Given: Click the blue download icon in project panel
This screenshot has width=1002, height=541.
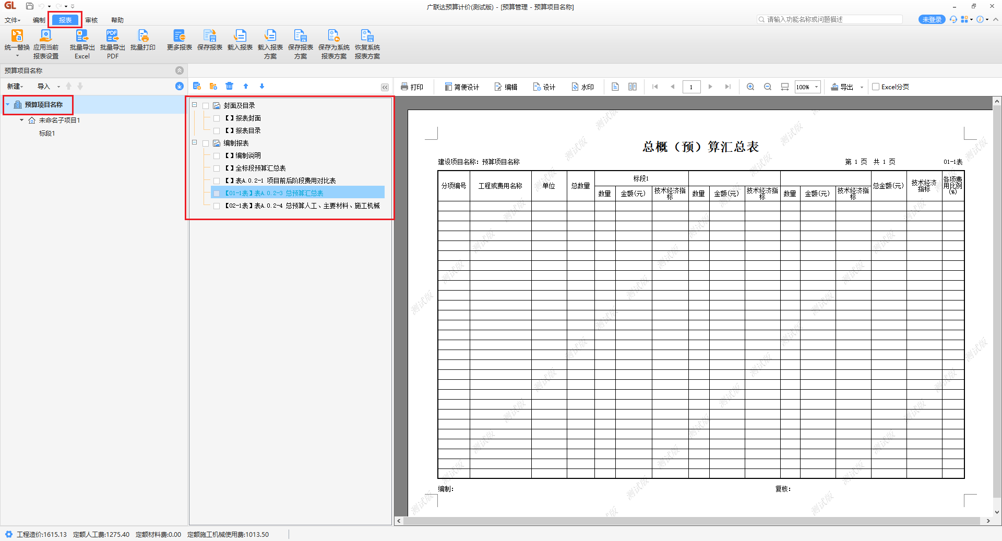Looking at the screenshot, I should click(x=180, y=86).
